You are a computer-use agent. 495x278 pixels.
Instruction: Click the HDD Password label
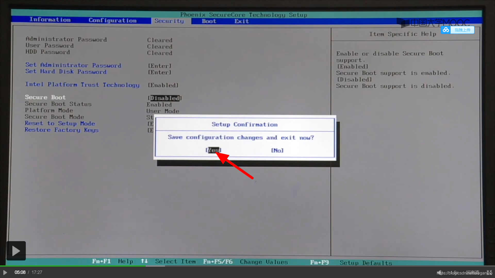click(48, 52)
